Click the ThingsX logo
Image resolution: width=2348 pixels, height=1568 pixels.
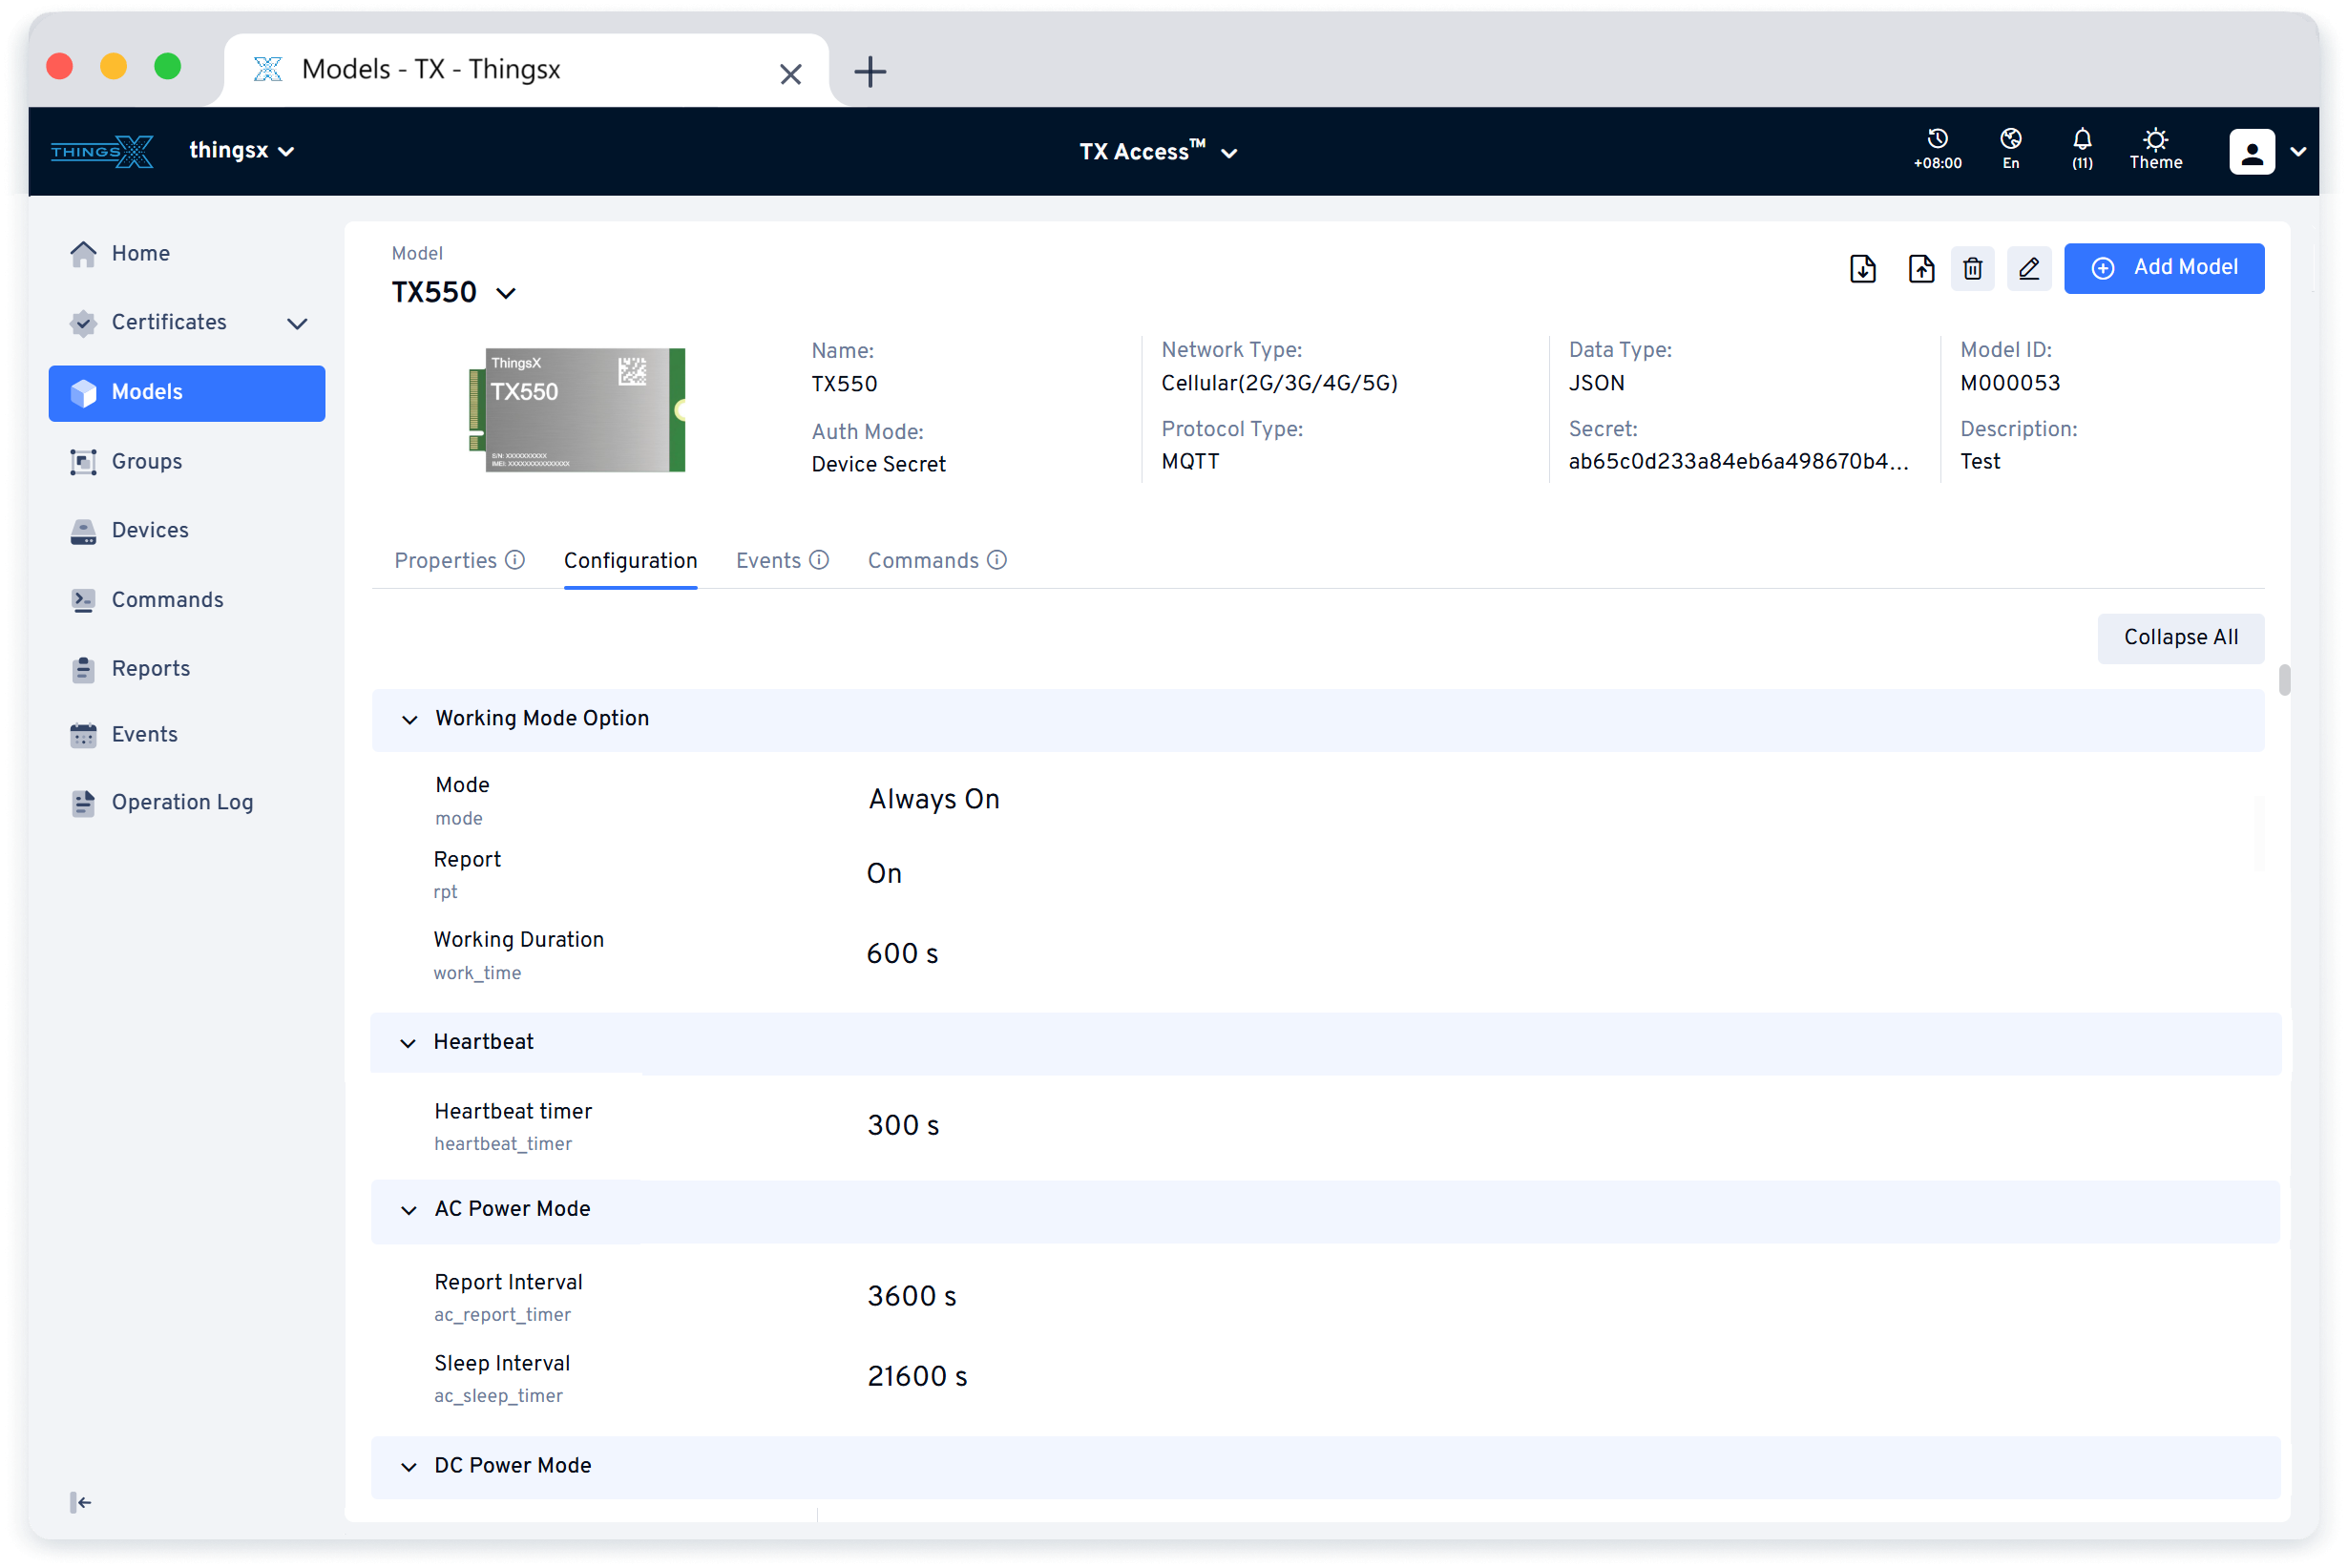click(102, 151)
